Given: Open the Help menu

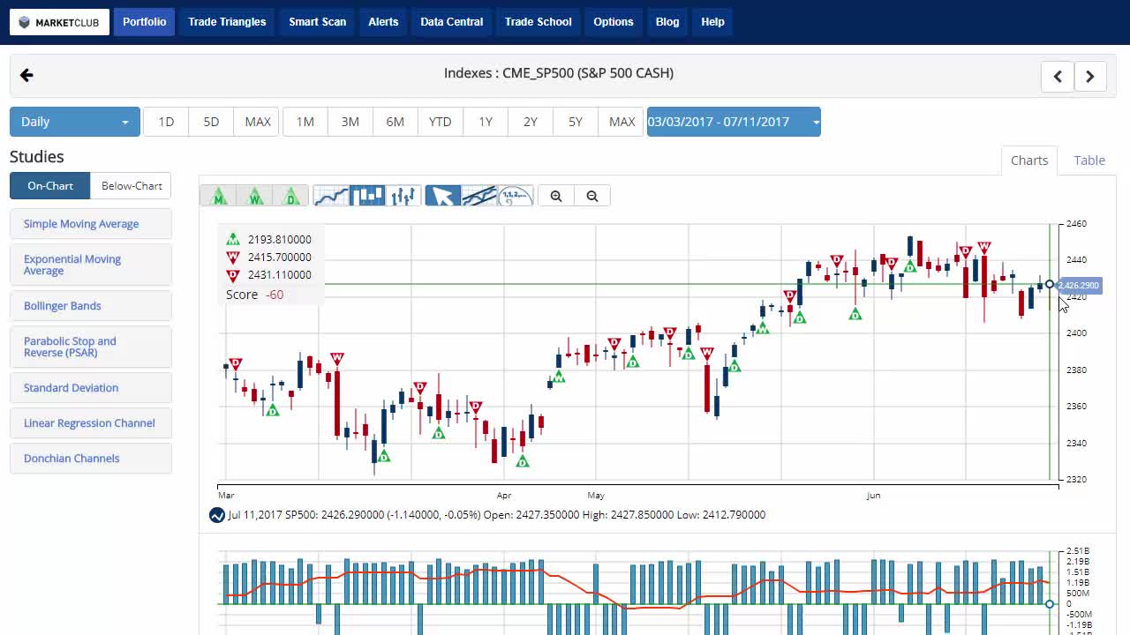Looking at the screenshot, I should tap(712, 22).
